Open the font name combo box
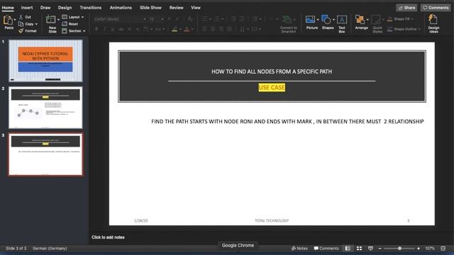Image resolution: width=454 pixels, height=255 pixels. pos(120,19)
